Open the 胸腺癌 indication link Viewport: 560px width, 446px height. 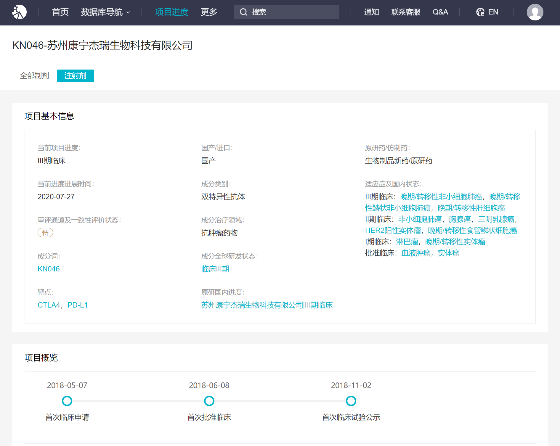point(460,219)
